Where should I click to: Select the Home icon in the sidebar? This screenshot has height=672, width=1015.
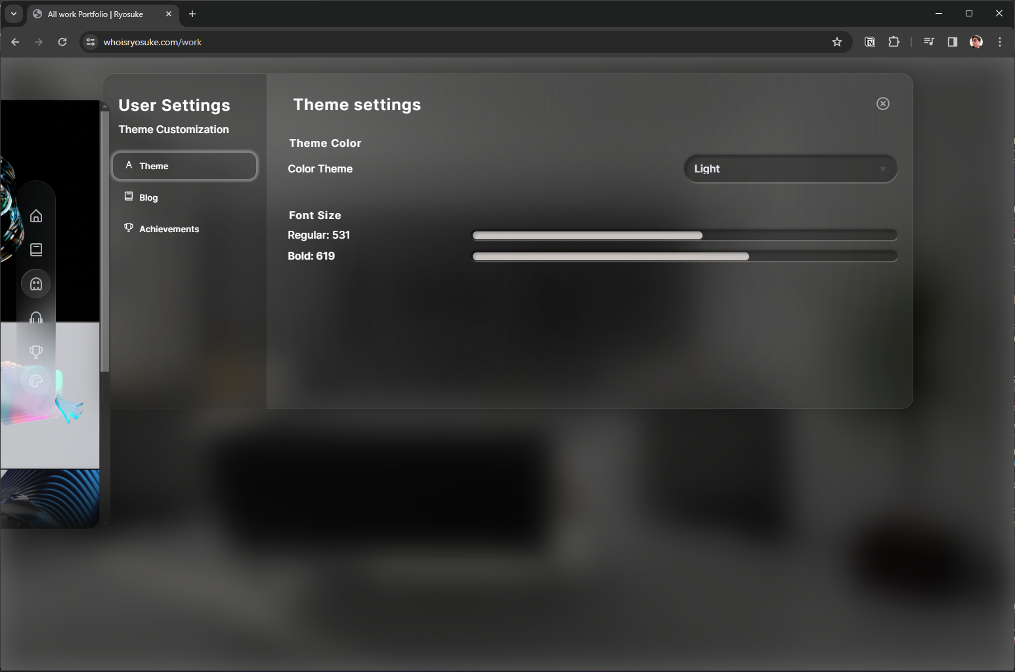(x=36, y=215)
